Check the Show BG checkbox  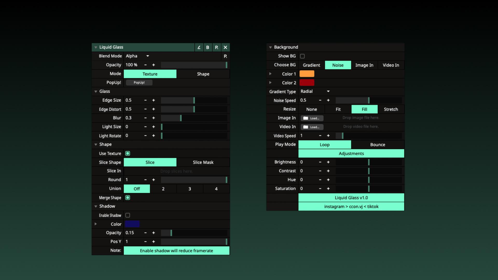click(302, 56)
